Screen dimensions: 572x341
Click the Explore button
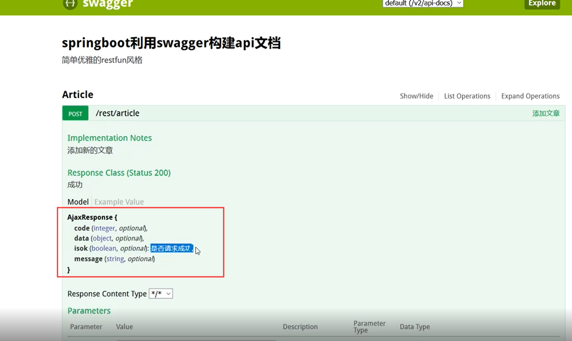coord(542,4)
